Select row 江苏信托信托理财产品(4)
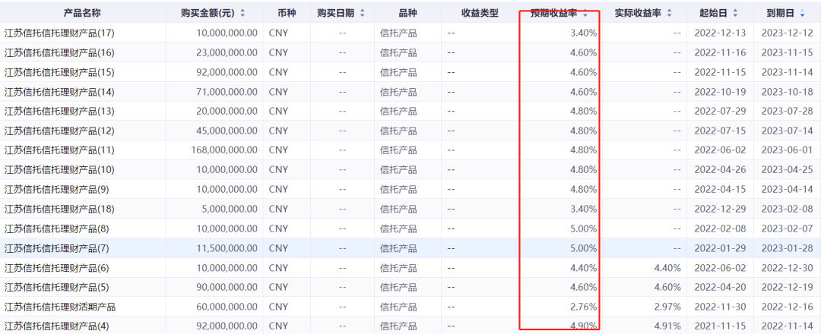Image resolution: width=821 pixels, height=334 pixels. coord(410,326)
